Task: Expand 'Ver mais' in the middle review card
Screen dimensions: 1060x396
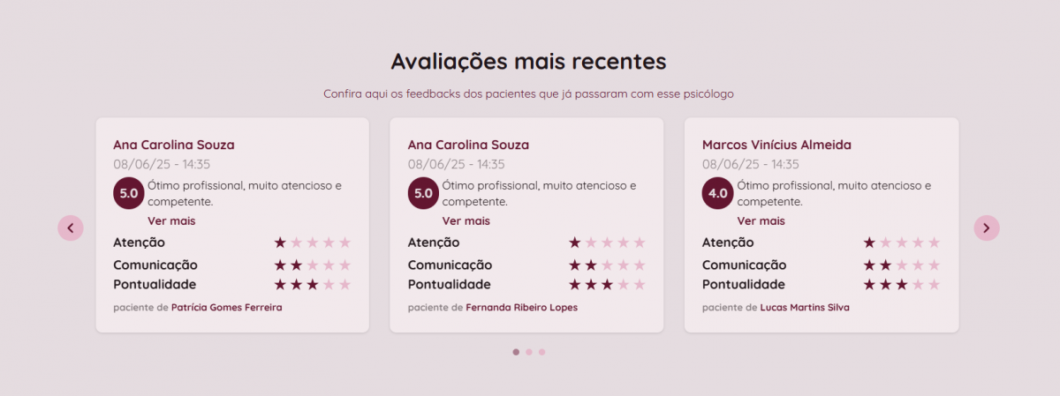Action: point(466,221)
